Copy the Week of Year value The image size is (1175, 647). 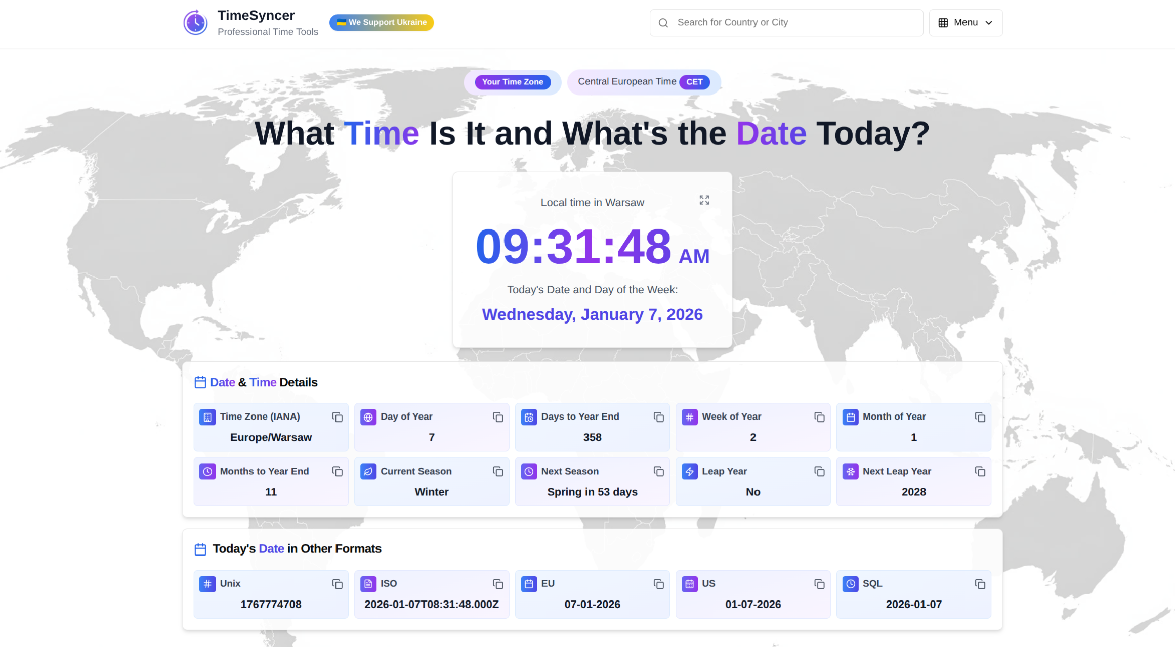click(819, 417)
